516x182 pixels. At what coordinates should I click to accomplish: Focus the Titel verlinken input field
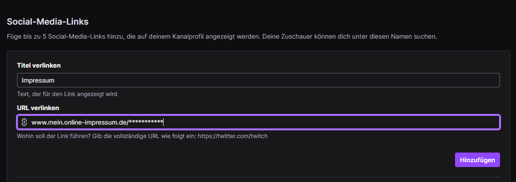tap(258, 80)
